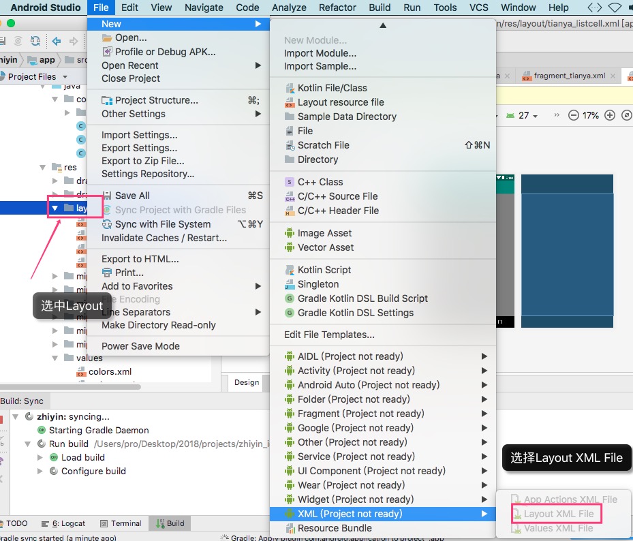Click Scratch File icon

[x=290, y=145]
